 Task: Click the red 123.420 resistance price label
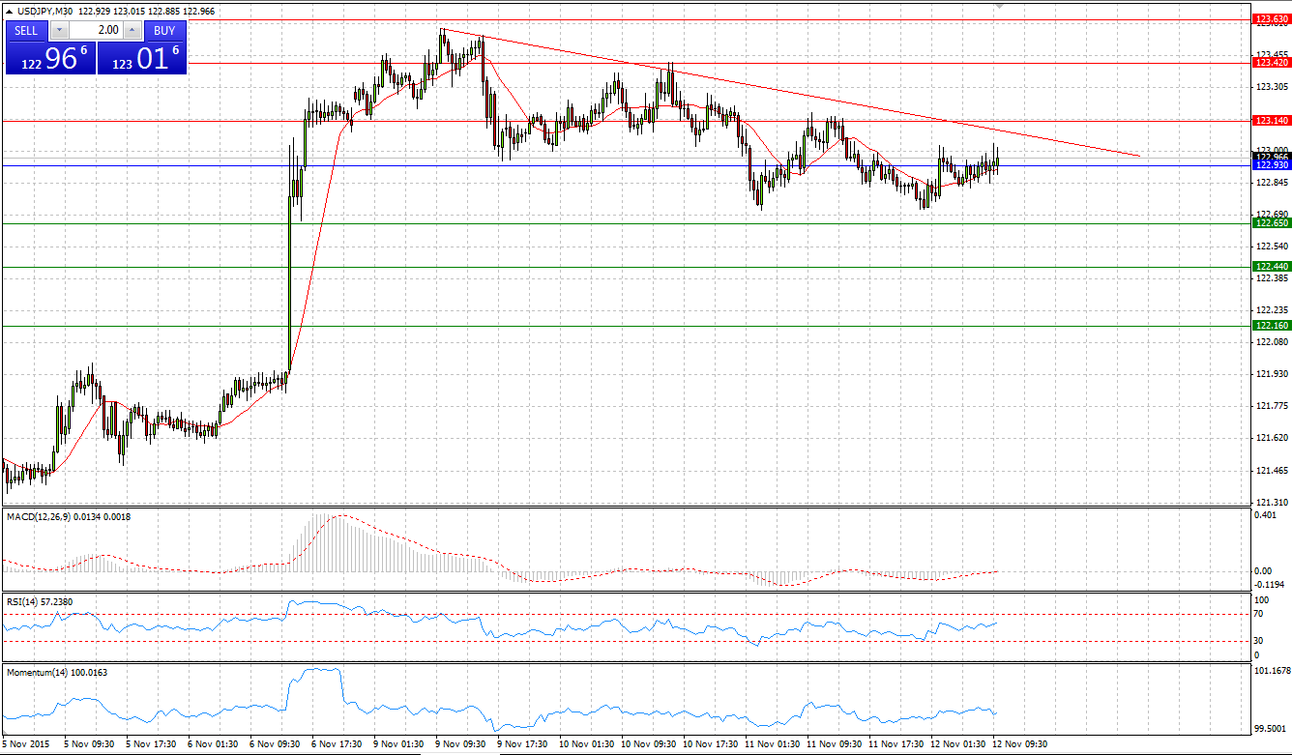[1271, 62]
